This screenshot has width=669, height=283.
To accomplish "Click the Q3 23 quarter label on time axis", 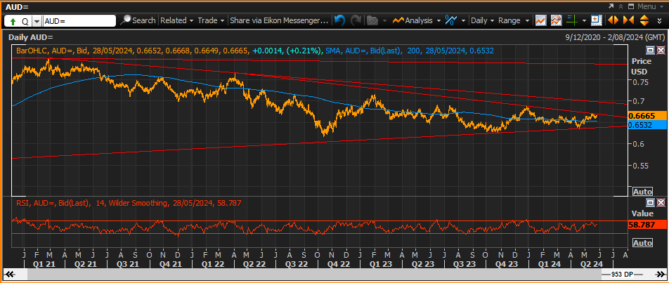I will pos(465,264).
